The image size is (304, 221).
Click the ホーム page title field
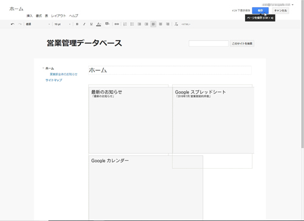point(170,70)
